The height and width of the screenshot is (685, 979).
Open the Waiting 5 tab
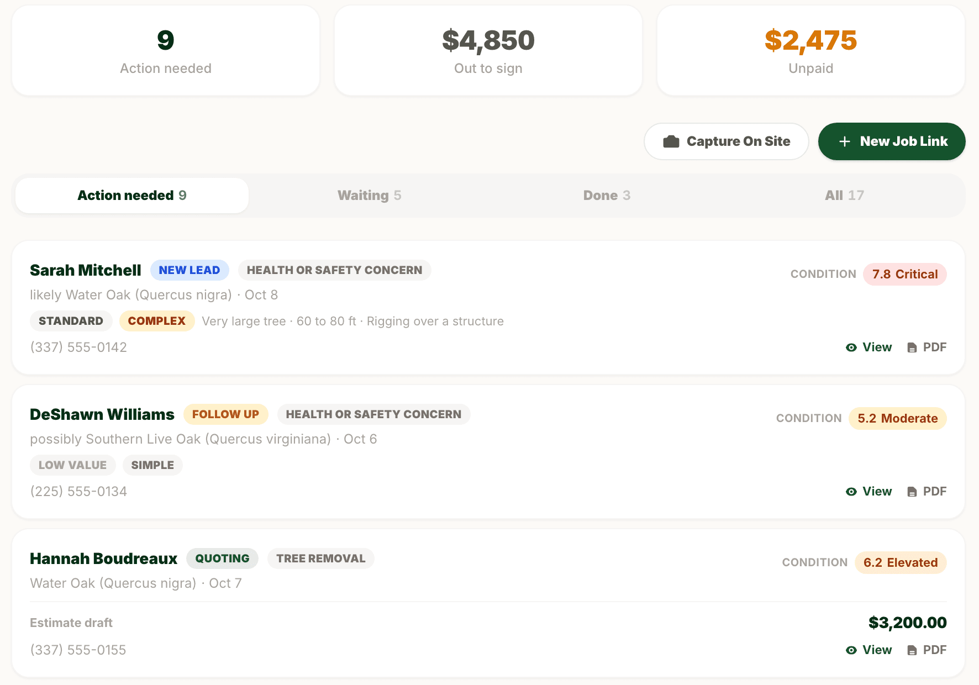point(370,196)
